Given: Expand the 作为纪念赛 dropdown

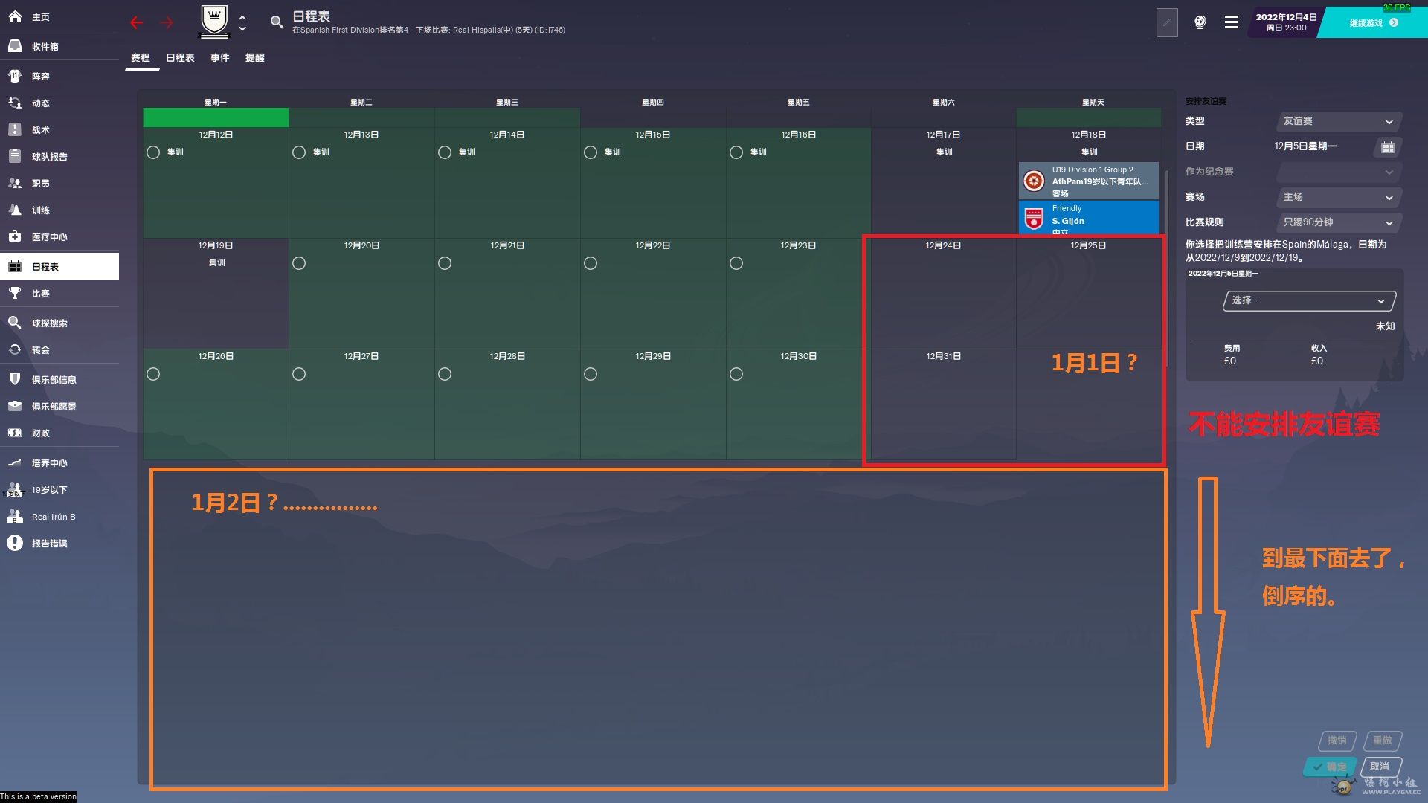Looking at the screenshot, I should 1339,172.
